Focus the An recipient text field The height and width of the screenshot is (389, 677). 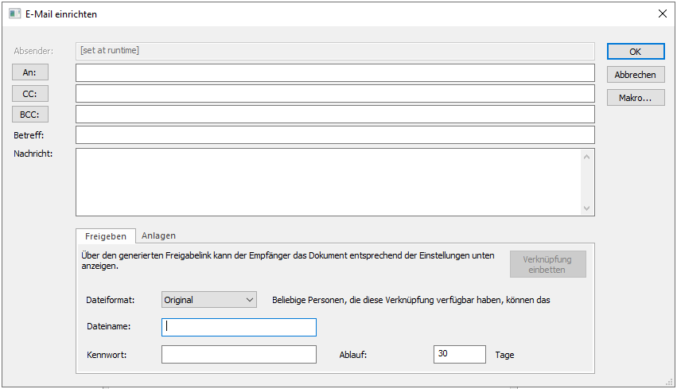[334, 73]
